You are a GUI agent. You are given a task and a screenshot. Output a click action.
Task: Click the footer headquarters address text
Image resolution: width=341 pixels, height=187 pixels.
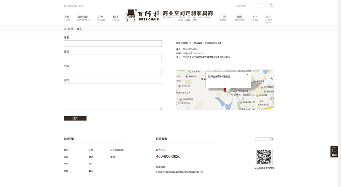(x=179, y=172)
